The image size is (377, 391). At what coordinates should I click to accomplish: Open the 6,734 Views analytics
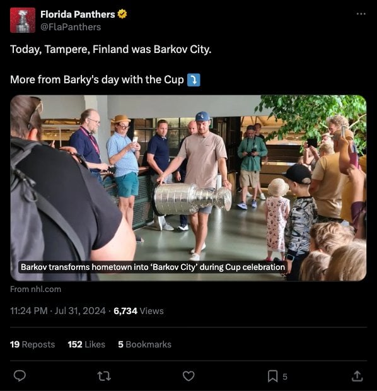click(139, 311)
